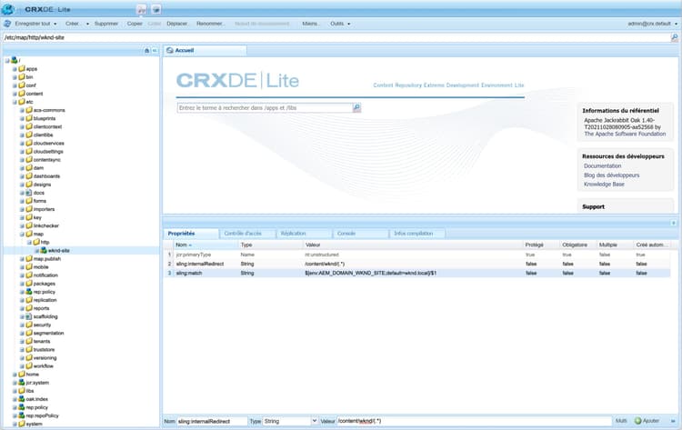
Task: Click Renommer in the toolbar
Action: click(x=211, y=24)
